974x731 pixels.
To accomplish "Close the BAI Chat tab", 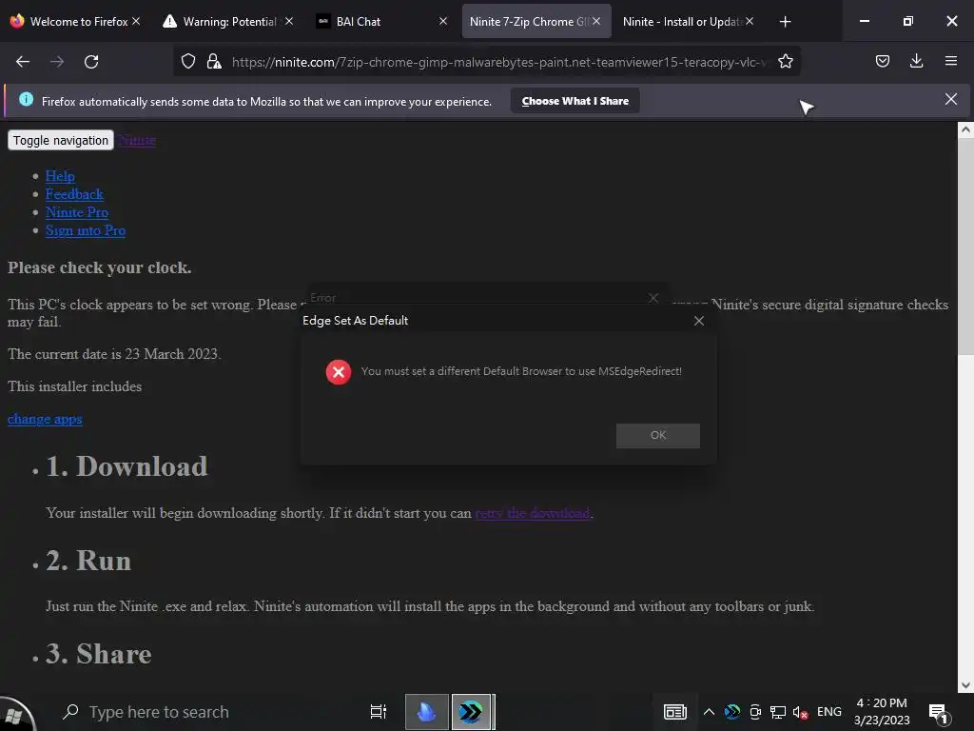I will coord(443,21).
